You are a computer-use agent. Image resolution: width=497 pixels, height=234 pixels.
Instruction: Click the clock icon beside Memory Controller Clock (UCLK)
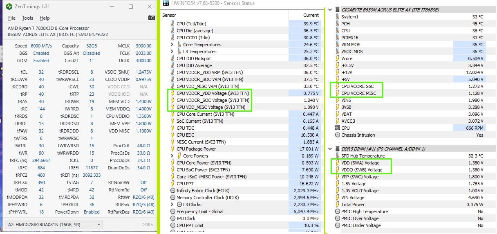point(173,198)
